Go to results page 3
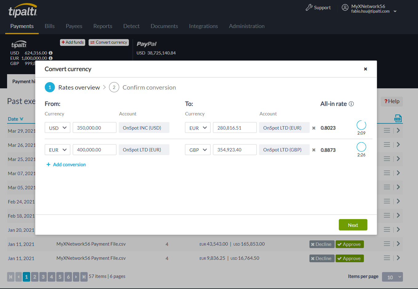 43,277
